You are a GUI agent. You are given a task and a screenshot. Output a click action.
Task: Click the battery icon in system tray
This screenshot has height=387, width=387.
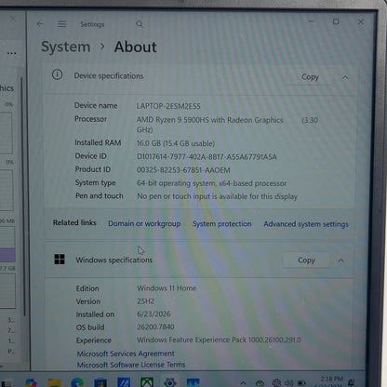click(301, 383)
